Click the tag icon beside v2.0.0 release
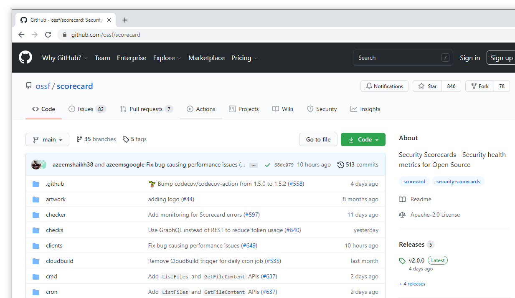Screen dimensions: 515x298 (402, 260)
